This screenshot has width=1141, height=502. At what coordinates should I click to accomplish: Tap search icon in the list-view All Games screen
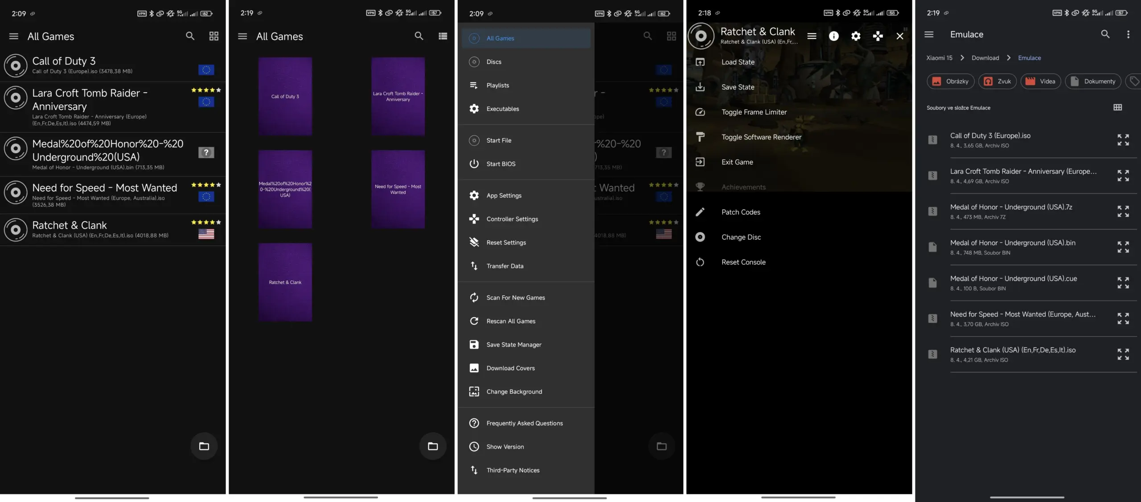click(x=190, y=36)
